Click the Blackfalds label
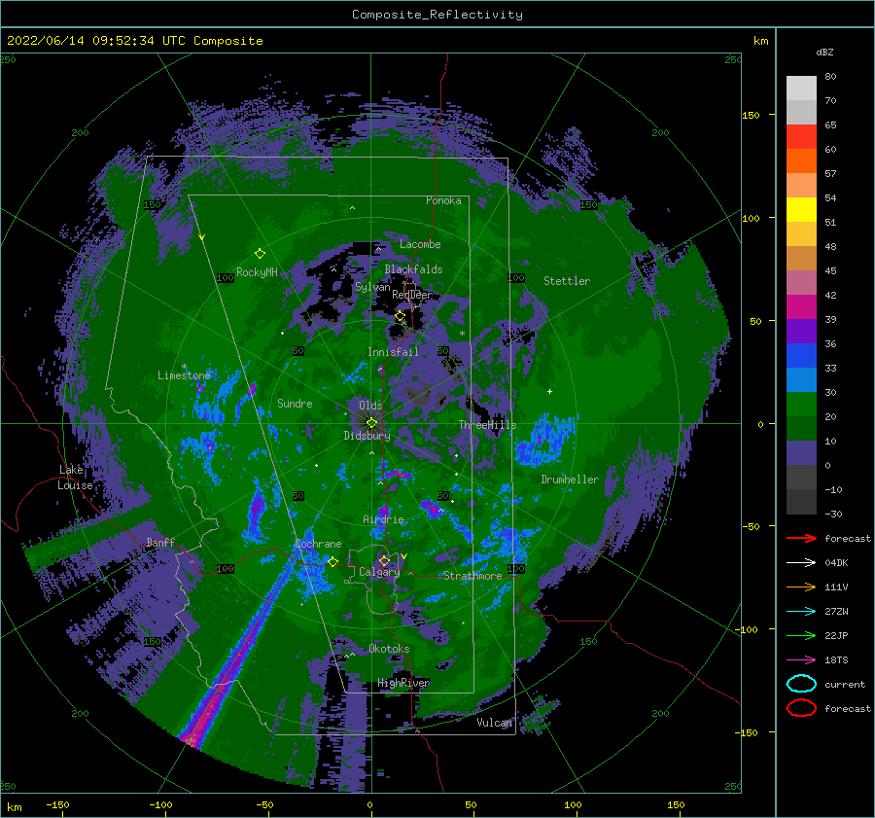Image resolution: width=875 pixels, height=818 pixels. click(x=413, y=269)
